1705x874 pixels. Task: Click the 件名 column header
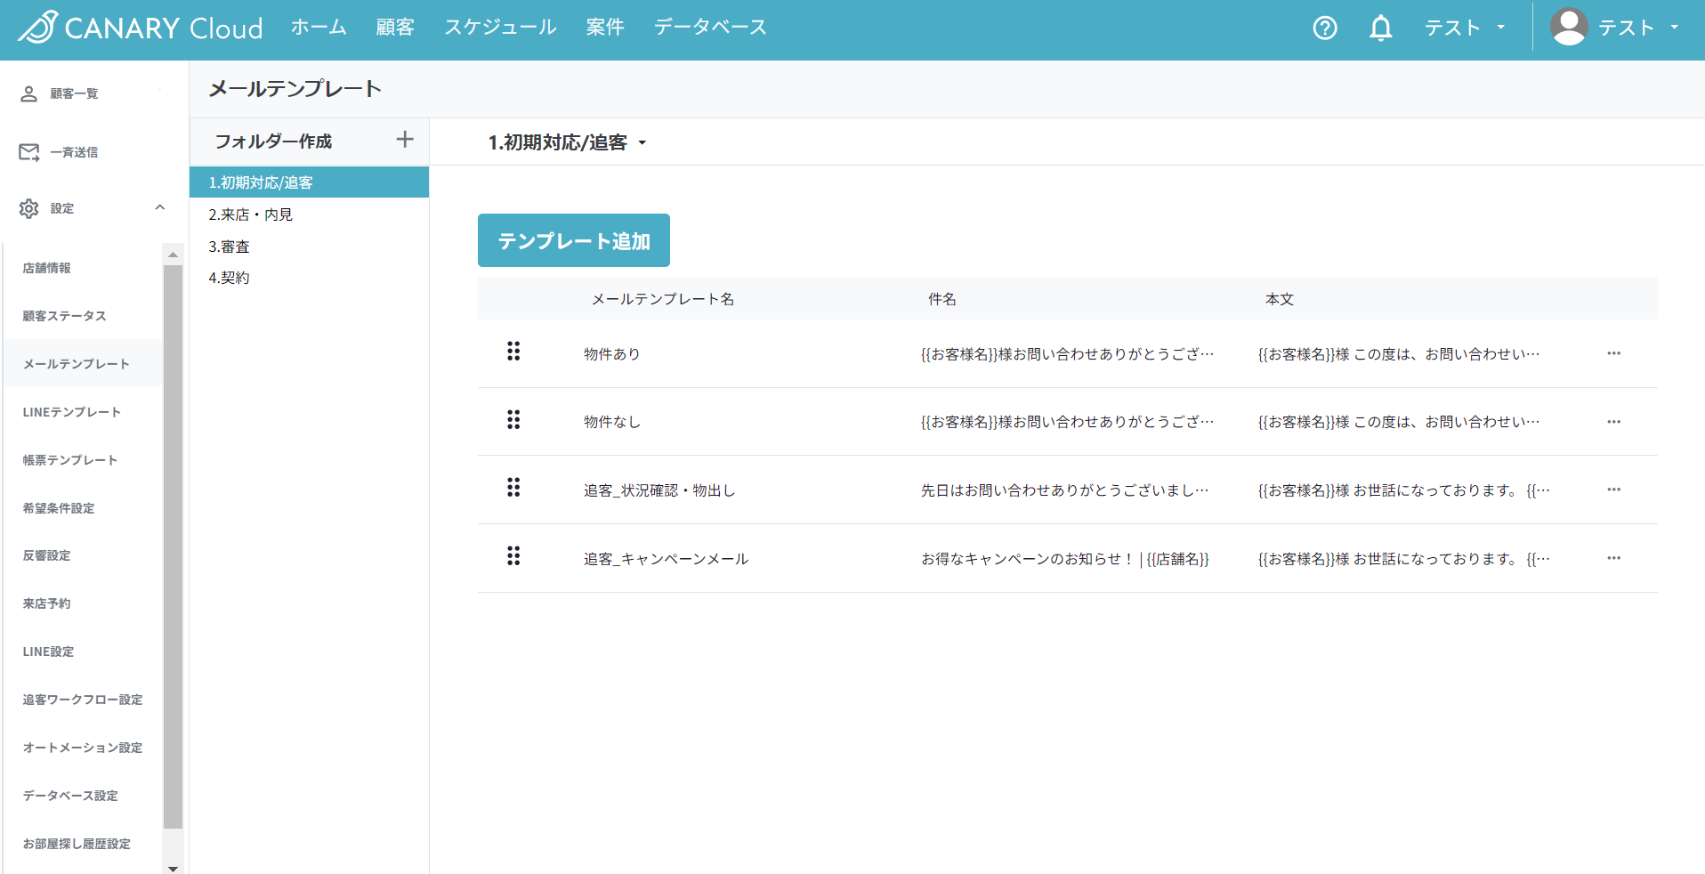point(942,299)
